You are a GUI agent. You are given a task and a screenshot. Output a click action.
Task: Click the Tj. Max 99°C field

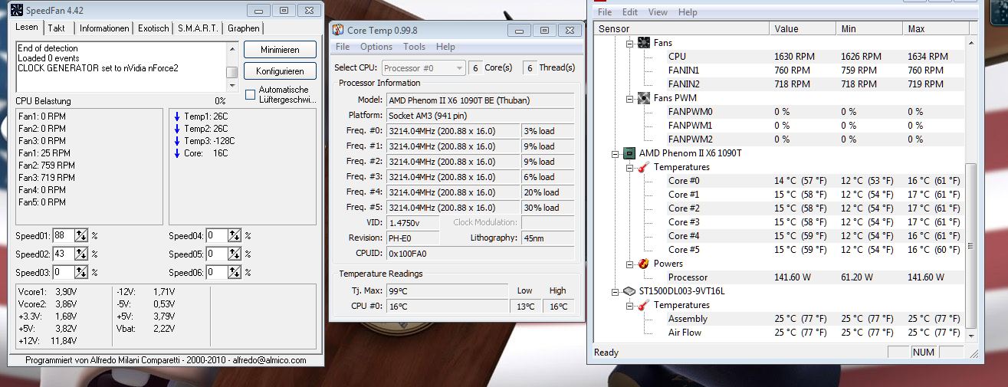(446, 290)
